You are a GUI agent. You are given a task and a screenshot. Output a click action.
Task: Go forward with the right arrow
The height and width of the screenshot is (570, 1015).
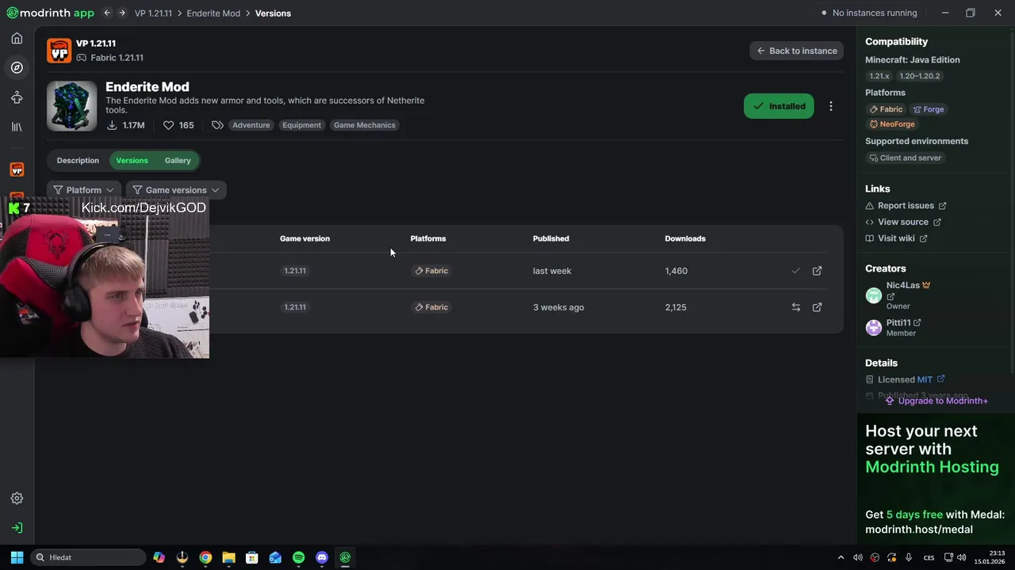pos(121,13)
